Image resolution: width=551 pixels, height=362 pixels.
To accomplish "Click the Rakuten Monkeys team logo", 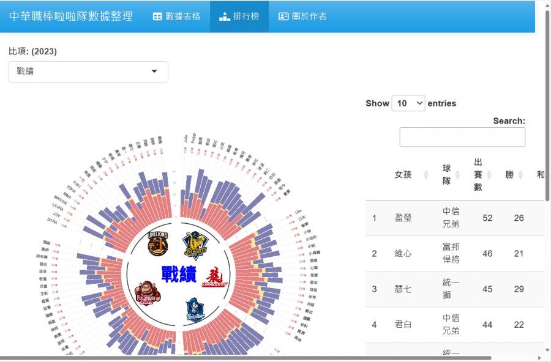I will (x=148, y=293).
